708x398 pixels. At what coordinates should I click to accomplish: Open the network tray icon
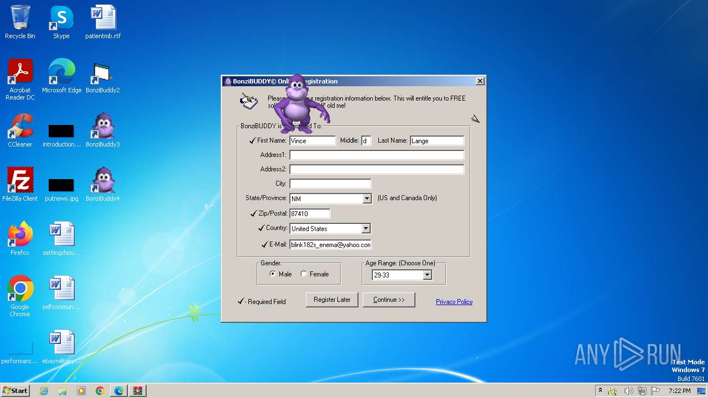click(642, 391)
